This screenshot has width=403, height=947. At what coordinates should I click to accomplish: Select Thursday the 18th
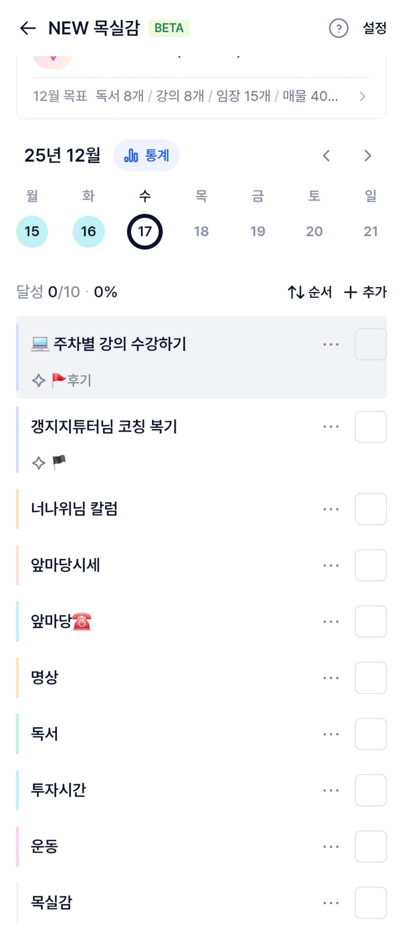[x=201, y=231]
